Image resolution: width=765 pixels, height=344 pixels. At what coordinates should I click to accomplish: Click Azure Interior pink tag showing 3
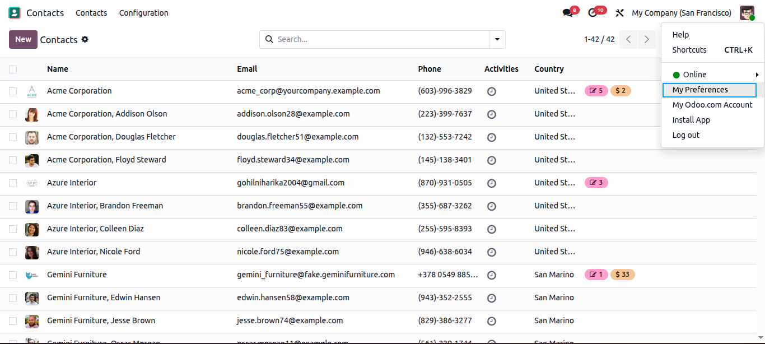click(x=596, y=183)
